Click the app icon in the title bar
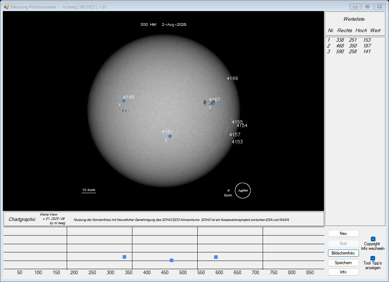 click(x=6, y=7)
